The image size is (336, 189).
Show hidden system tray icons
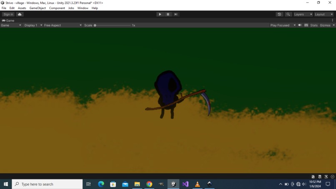(x=281, y=184)
